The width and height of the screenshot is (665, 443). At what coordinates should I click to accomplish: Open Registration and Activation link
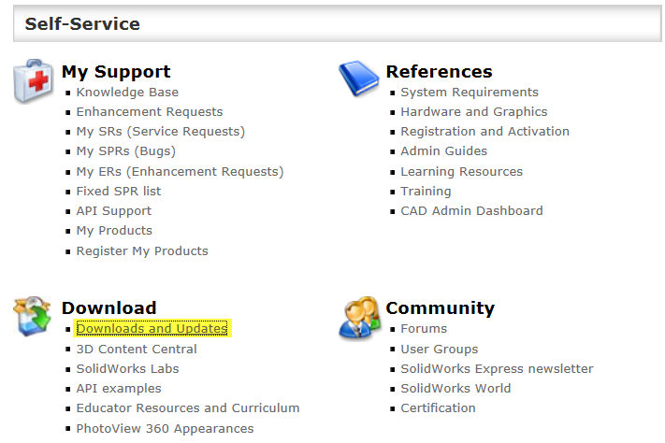click(484, 132)
